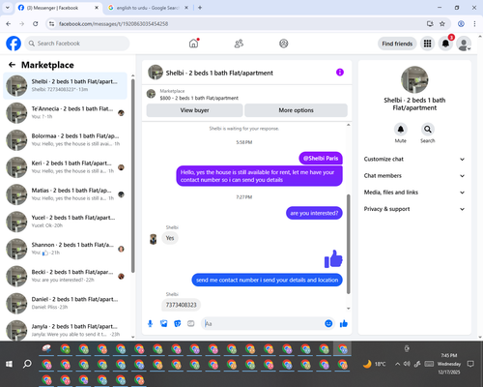Open Windows taskbar search
Screen dimensions: 483x387
coord(27,364)
